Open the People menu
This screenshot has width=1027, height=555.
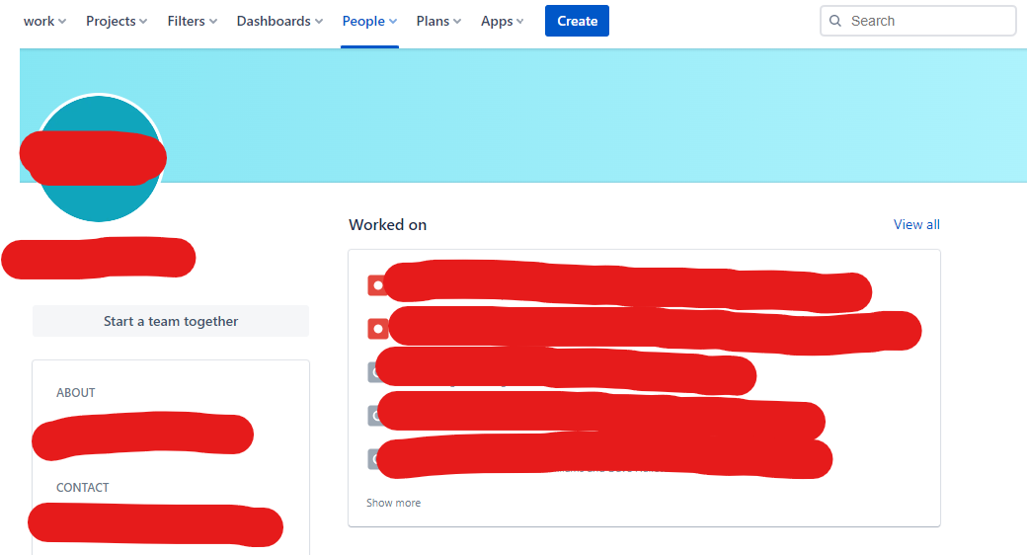pyautogui.click(x=369, y=21)
